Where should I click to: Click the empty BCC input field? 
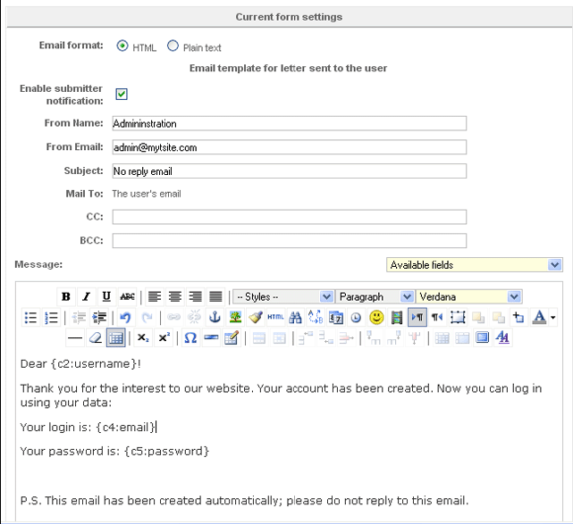click(290, 240)
